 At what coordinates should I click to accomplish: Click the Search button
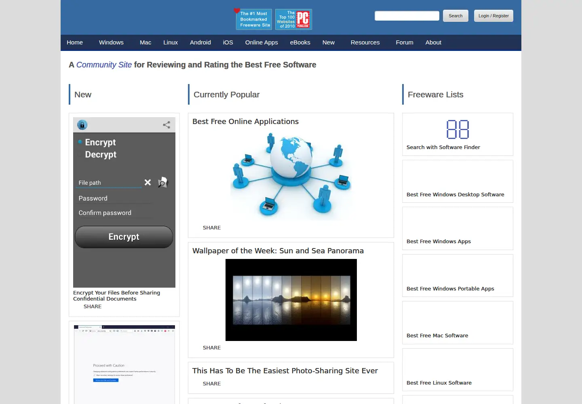[x=455, y=16]
